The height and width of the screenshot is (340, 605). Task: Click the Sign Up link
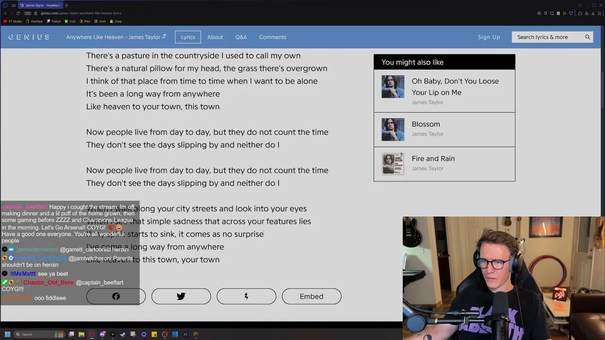tap(489, 37)
